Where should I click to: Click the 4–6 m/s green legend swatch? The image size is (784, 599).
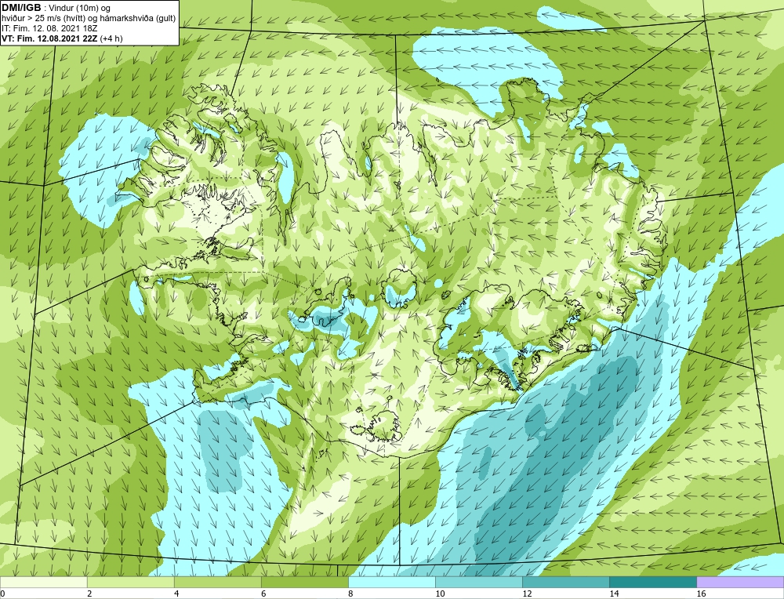217,582
